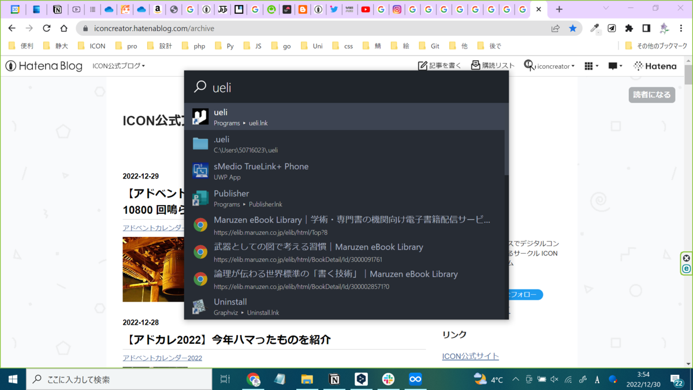This screenshot has width=693, height=390.
Task: Open the Hatena notifications speech bubble
Action: (x=615, y=66)
